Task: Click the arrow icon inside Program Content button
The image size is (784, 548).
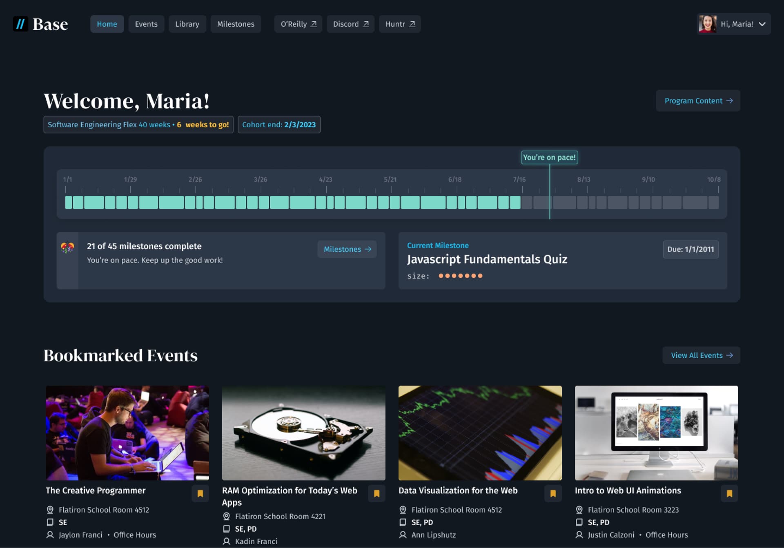Action: 730,101
